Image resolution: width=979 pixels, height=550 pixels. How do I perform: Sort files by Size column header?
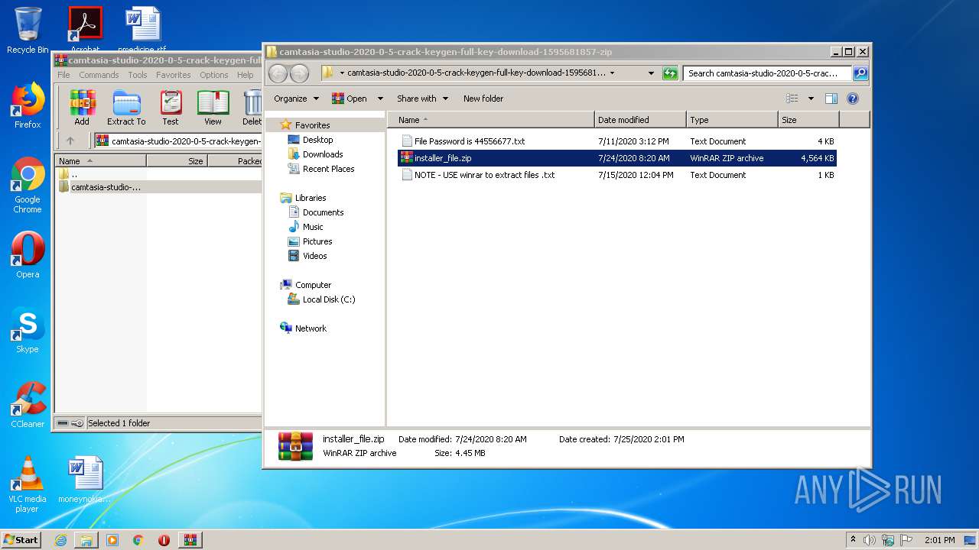pos(808,120)
